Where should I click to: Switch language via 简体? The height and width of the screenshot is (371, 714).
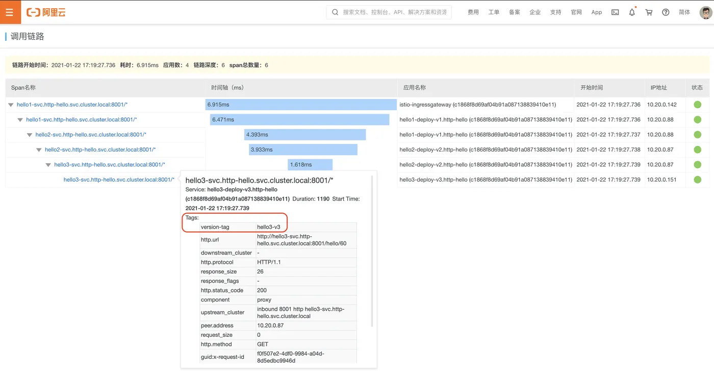pyautogui.click(x=684, y=12)
